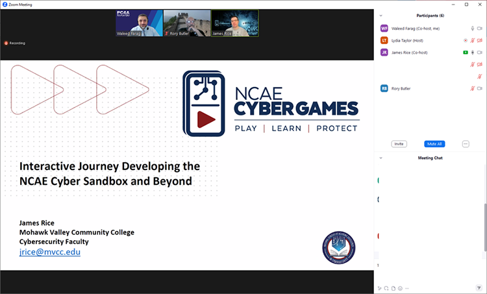
Task: Click the chat file attachment icon
Action: tap(393, 288)
